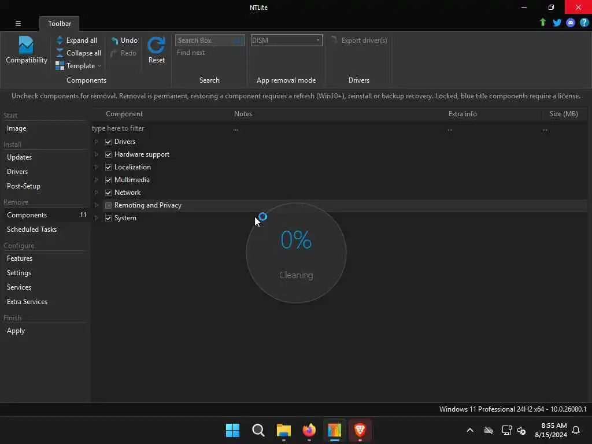Click the Notes column header
This screenshot has width=592, height=444.
(243, 114)
